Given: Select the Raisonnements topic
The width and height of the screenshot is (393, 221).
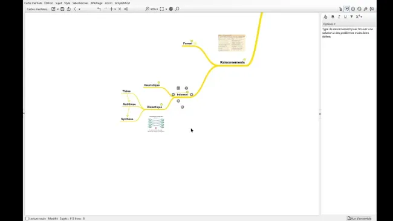Looking at the screenshot, I should pyautogui.click(x=232, y=62).
